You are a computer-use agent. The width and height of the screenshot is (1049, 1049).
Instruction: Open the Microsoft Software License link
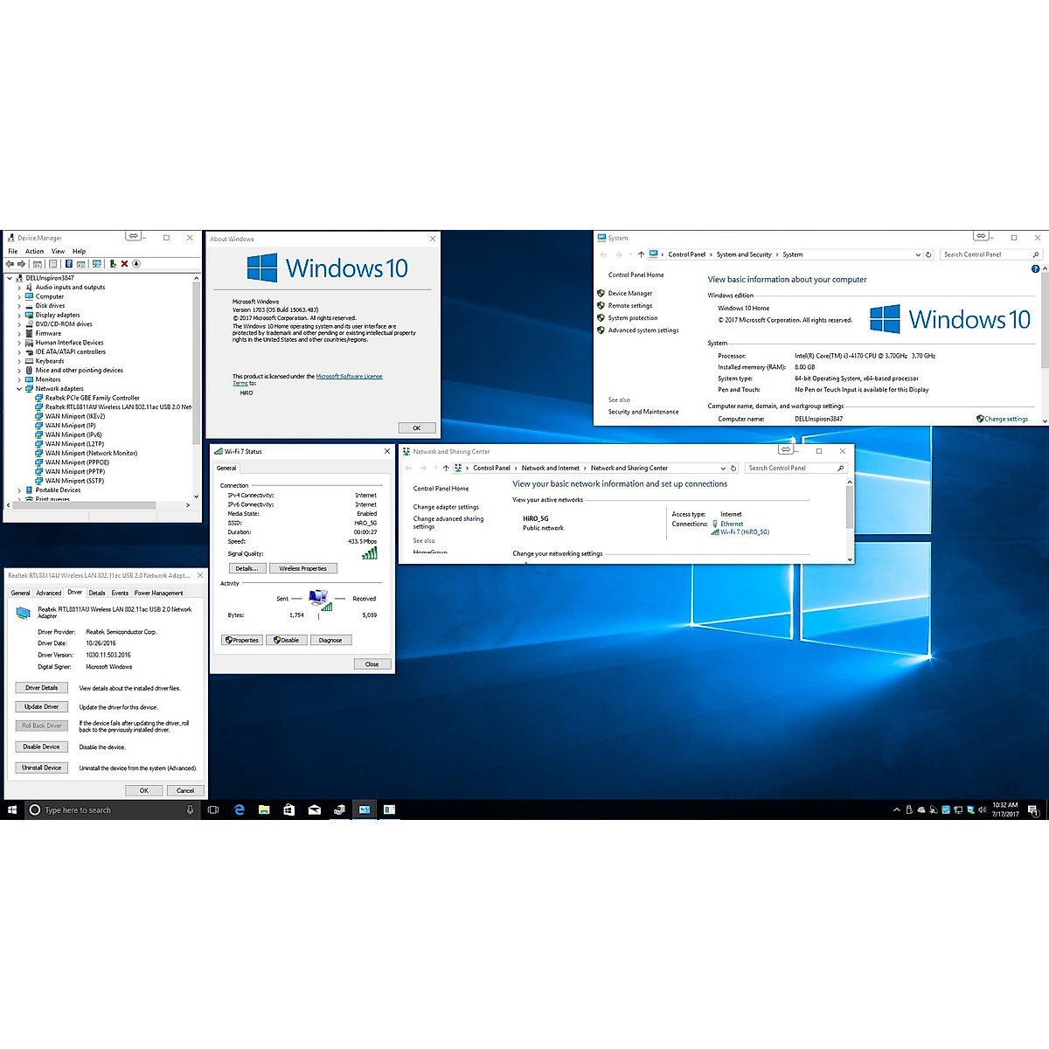click(349, 376)
